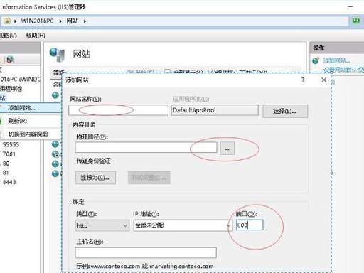This screenshot has height=273, width=364.
Task: Click 网站 in the address breadcrumb
Action: (73, 21)
